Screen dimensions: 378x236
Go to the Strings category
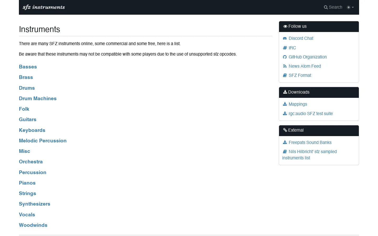27,193
